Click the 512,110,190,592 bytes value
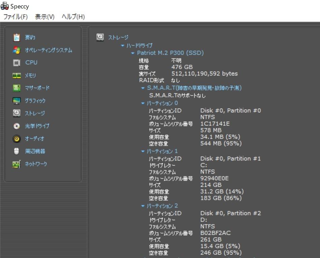Viewport: 320px width, 258px height. [x=204, y=74]
